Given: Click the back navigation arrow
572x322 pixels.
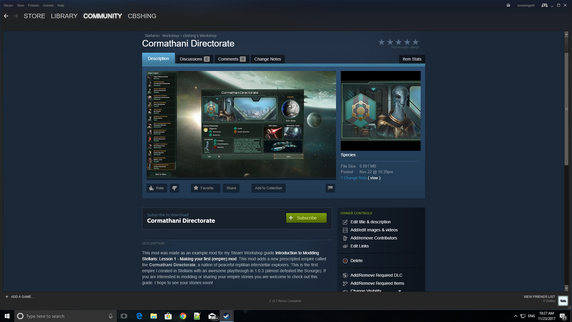Looking at the screenshot, I should pyautogui.click(x=6, y=16).
